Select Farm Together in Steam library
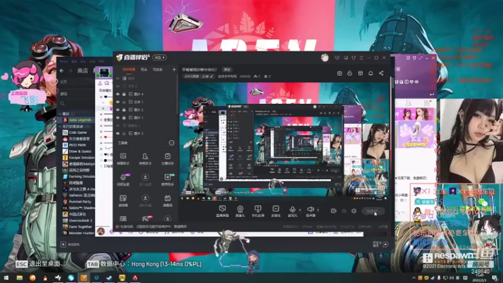 click(80, 226)
